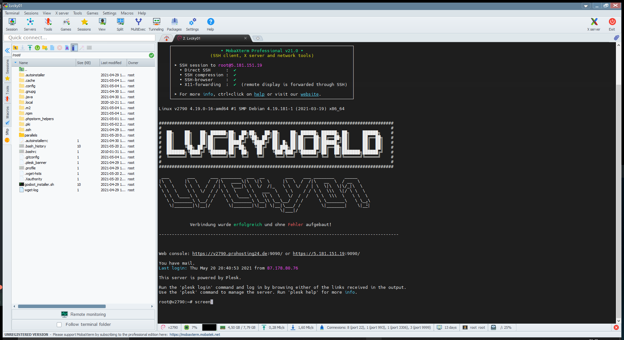Viewport: 624px width, 340px height.
Task: Enable the Follow terminal folder checkbox
Action: point(59,325)
